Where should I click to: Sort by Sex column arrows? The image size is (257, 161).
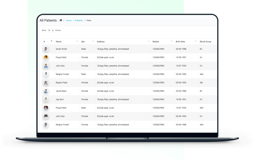[x=93, y=41]
